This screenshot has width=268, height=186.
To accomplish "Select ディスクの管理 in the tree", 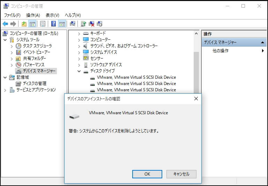I will point(35,84).
